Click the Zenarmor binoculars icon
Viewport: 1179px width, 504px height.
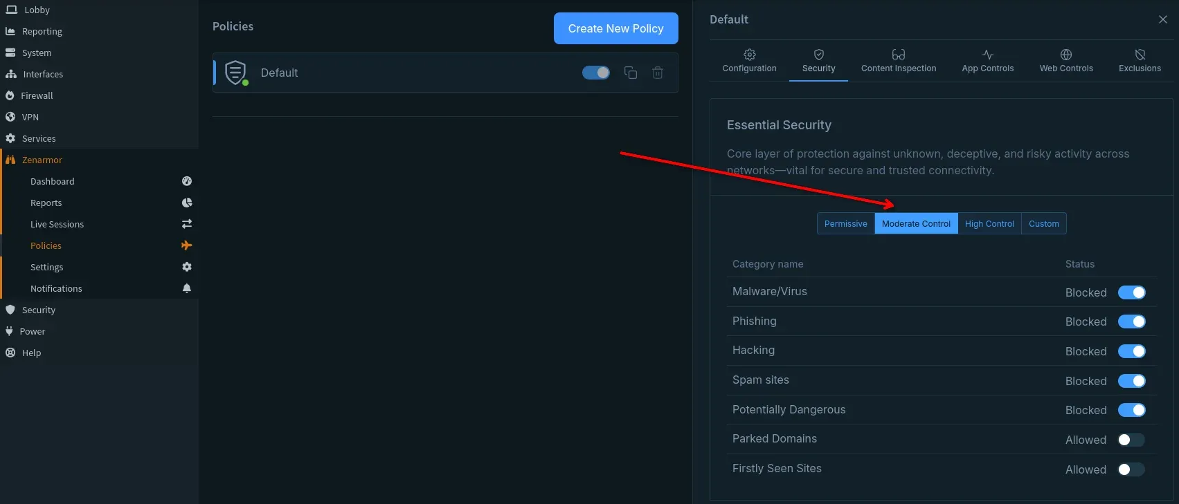tap(10, 160)
